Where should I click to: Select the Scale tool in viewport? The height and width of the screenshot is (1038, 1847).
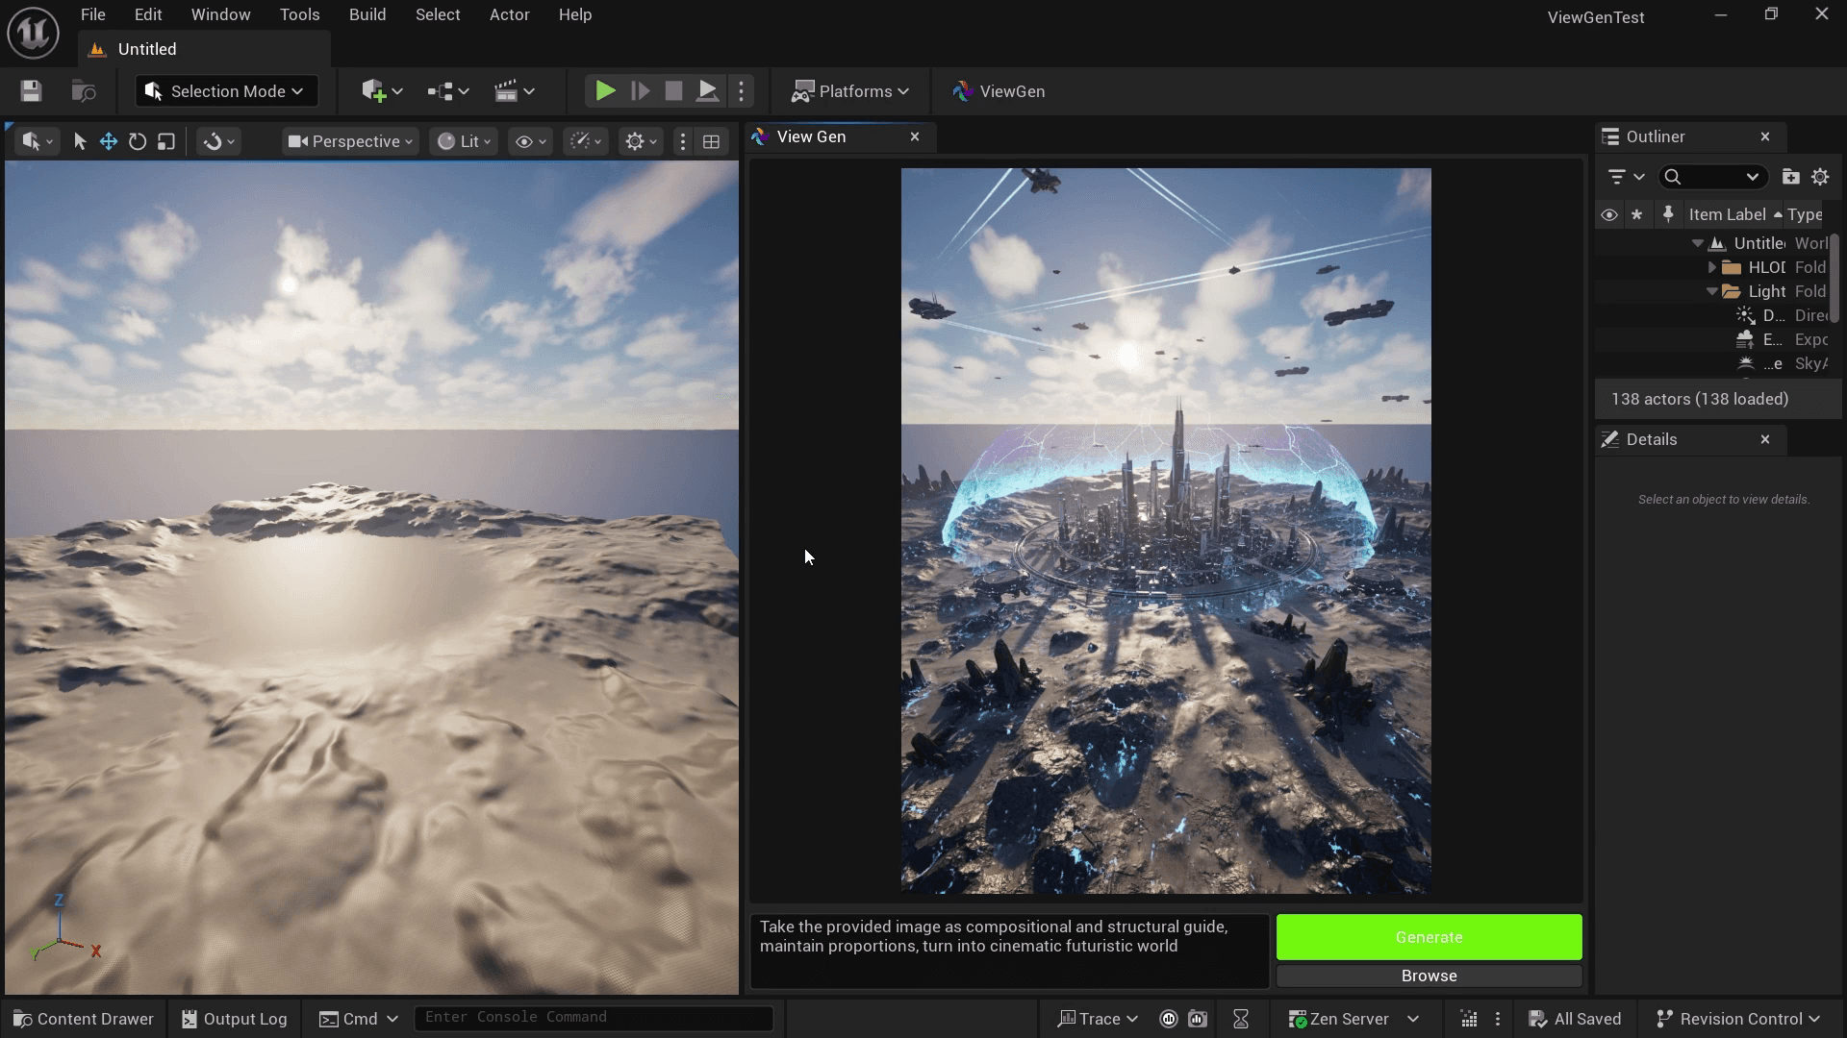pos(166,141)
